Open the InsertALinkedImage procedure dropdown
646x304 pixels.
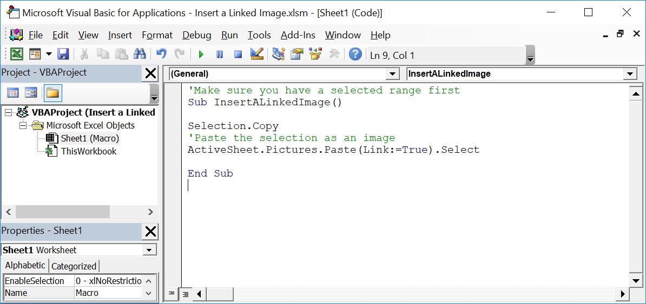[x=630, y=75]
